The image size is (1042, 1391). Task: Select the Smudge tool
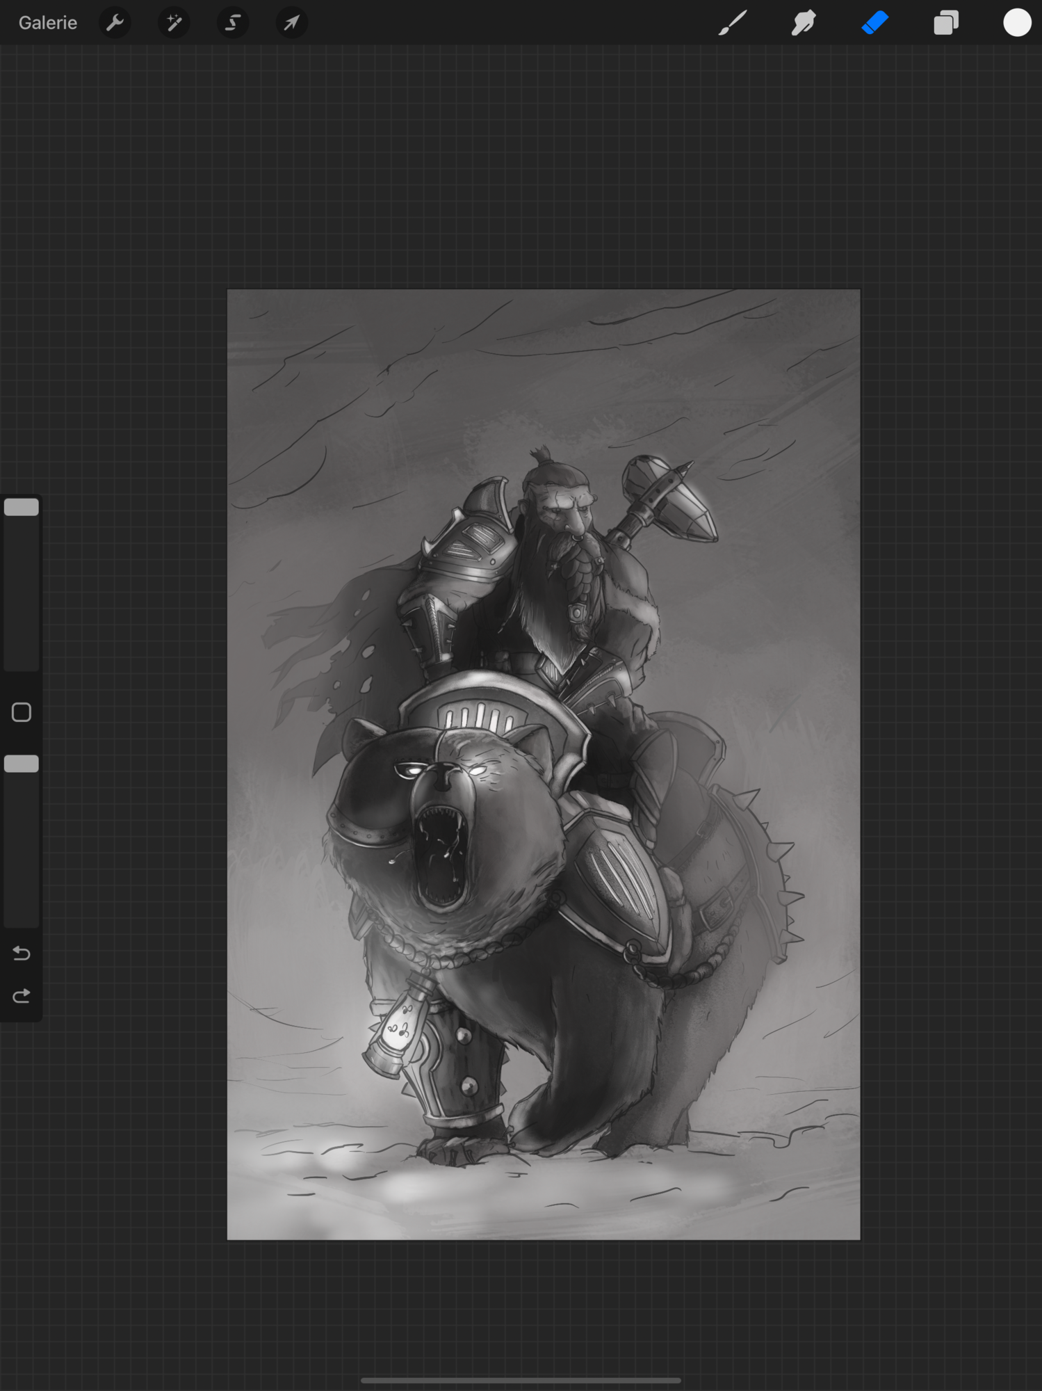tap(804, 23)
